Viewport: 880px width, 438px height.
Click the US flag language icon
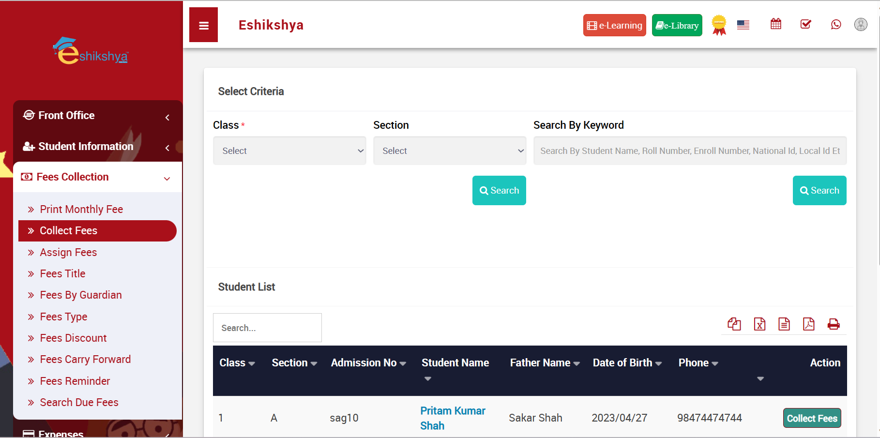pyautogui.click(x=743, y=25)
